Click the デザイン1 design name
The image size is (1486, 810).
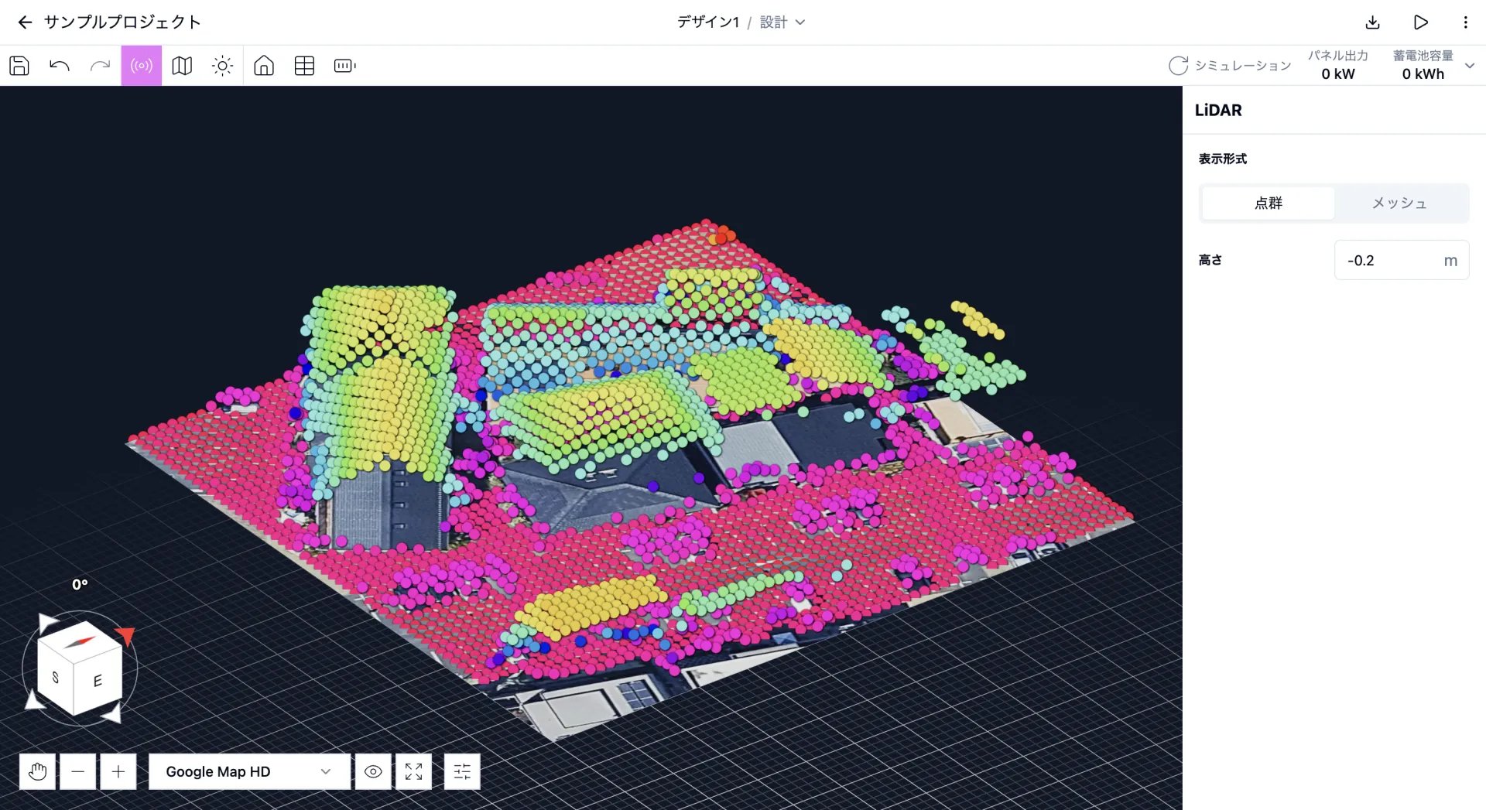coord(708,22)
